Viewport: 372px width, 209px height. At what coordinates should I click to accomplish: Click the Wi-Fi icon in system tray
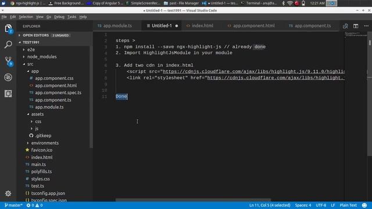[x=289, y=3]
